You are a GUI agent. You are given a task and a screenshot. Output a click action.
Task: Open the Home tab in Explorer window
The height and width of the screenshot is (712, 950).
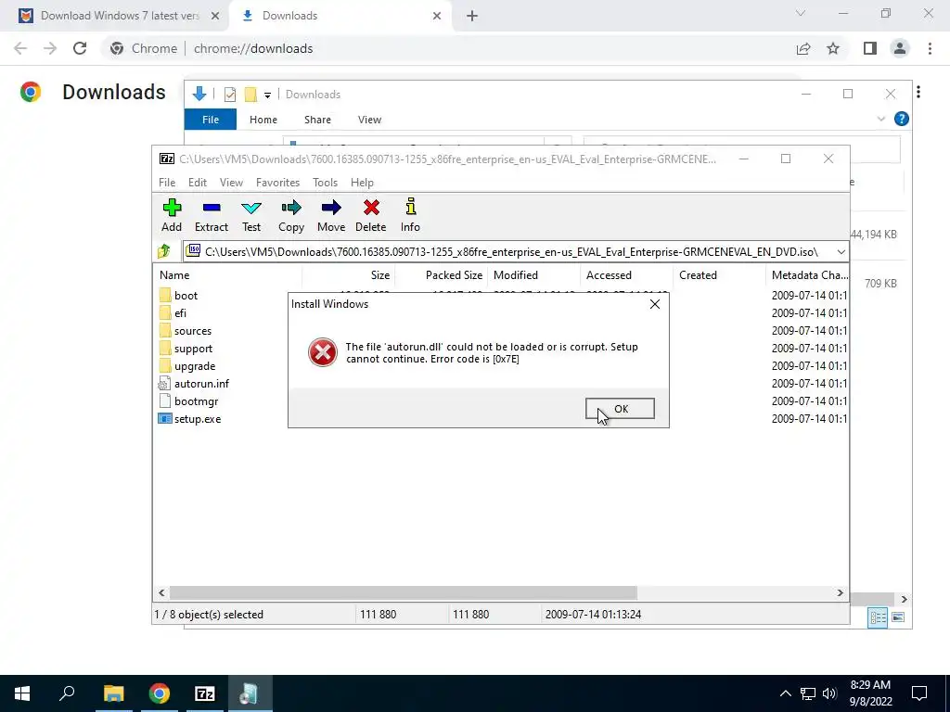tap(263, 120)
